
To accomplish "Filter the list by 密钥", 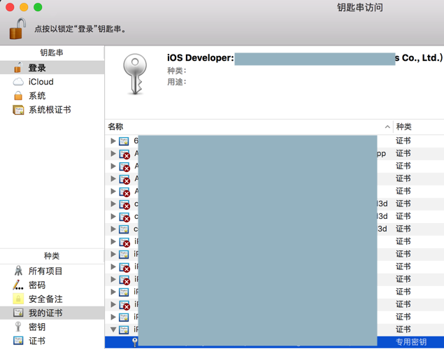I will pos(52,327).
